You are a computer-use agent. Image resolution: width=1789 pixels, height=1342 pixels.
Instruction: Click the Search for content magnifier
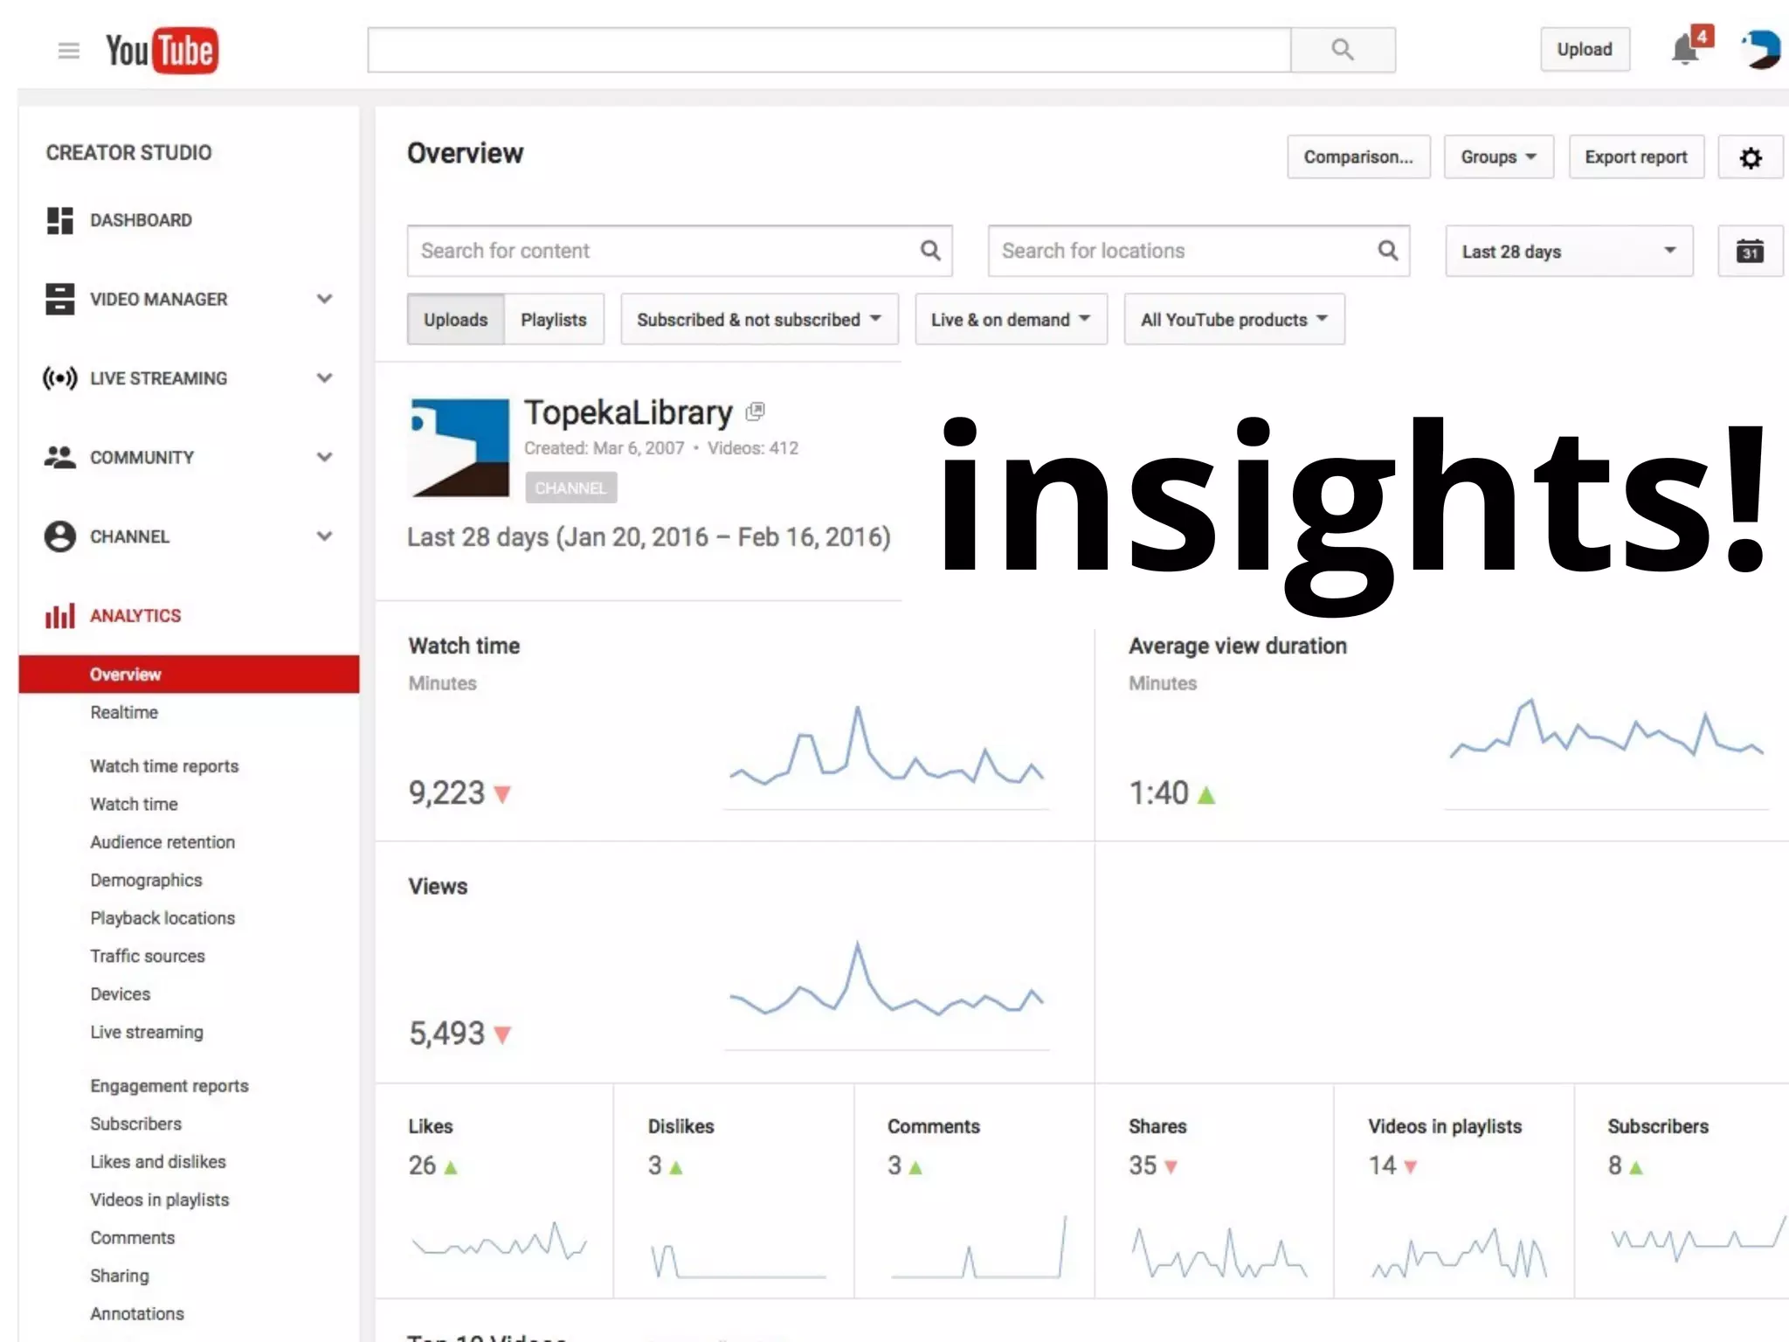pyautogui.click(x=930, y=251)
